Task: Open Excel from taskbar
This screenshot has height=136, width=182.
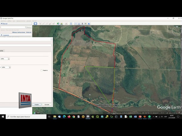Action: point(131,117)
